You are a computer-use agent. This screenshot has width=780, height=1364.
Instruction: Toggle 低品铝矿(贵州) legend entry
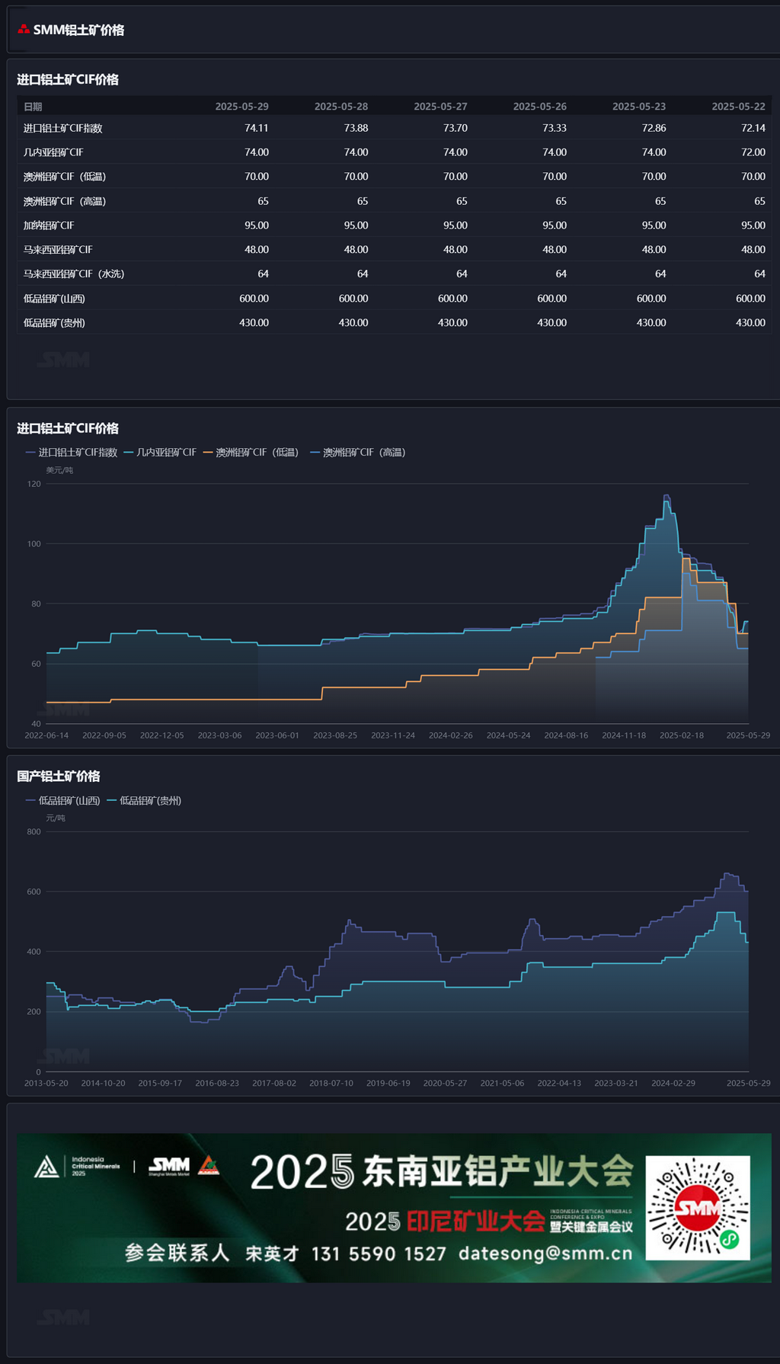[x=144, y=801]
